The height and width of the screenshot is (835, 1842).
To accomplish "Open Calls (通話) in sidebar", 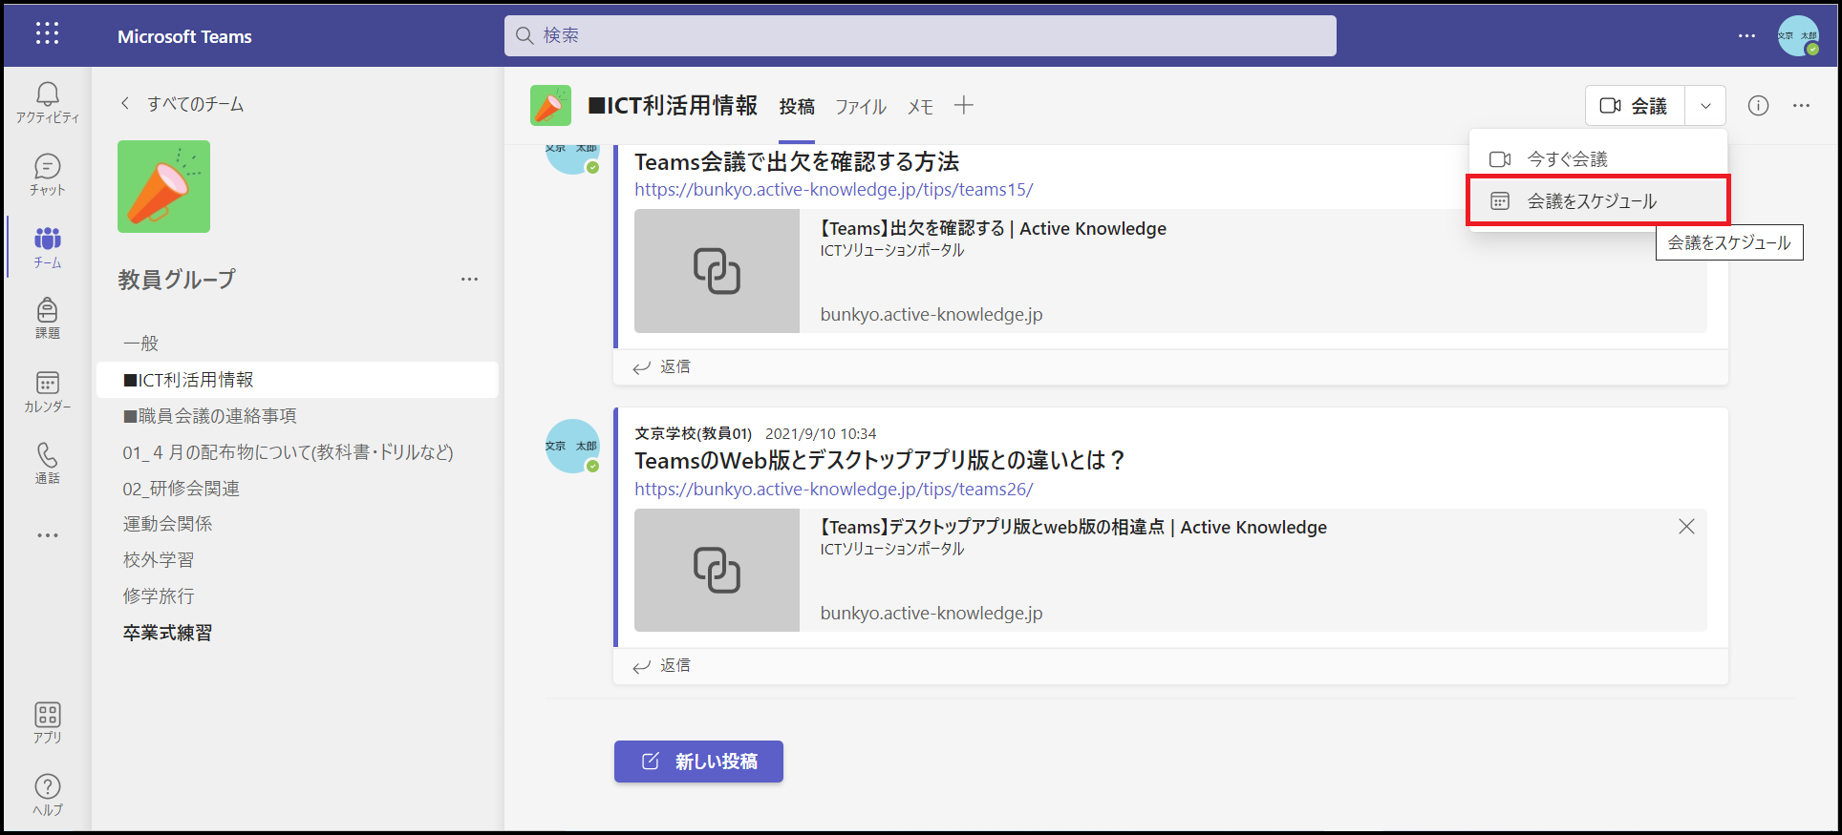I will tap(47, 463).
